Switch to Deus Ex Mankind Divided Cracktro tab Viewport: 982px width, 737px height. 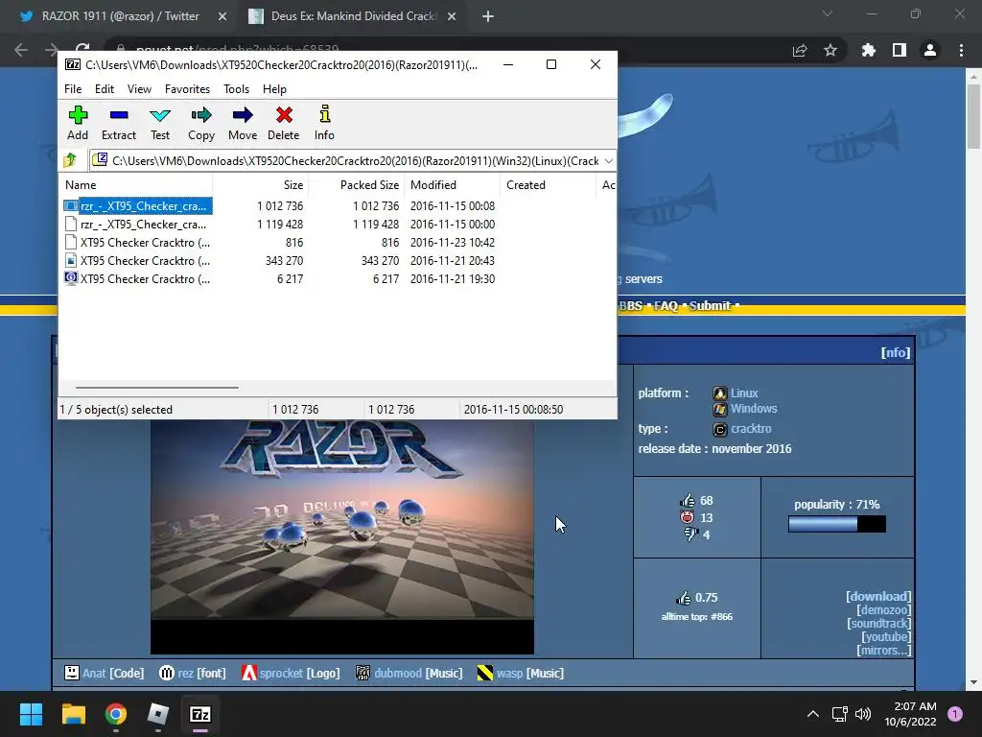[x=351, y=16]
